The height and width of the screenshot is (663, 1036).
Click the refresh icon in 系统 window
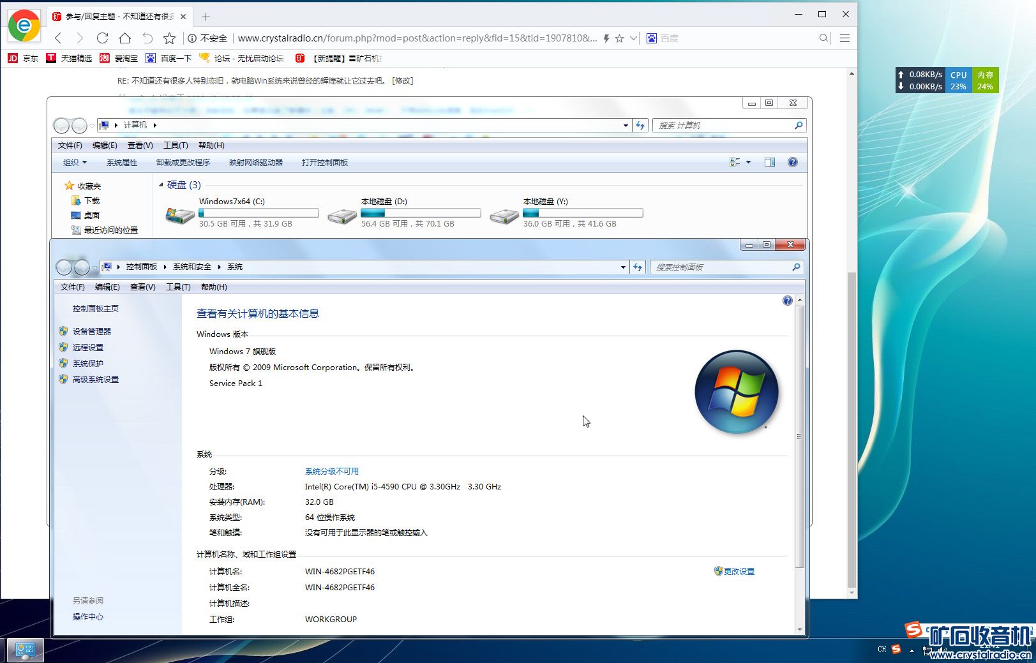click(638, 267)
